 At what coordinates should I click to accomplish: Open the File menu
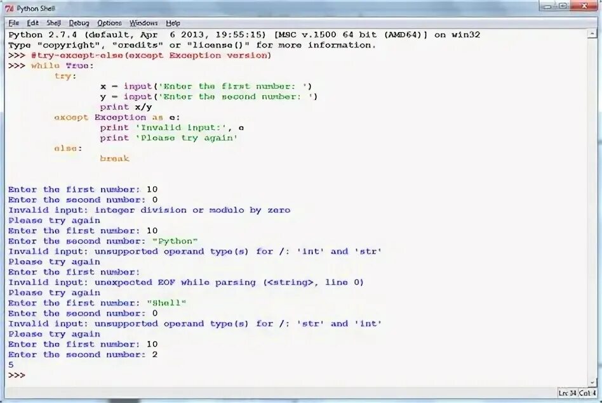click(x=13, y=22)
